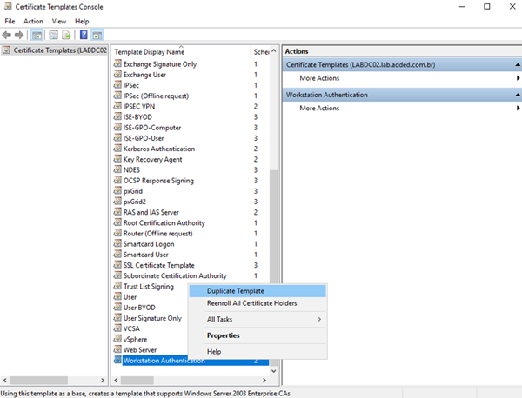The image size is (522, 398).
Task: Click More Actions under Workstation Authentication
Action: [319, 109]
